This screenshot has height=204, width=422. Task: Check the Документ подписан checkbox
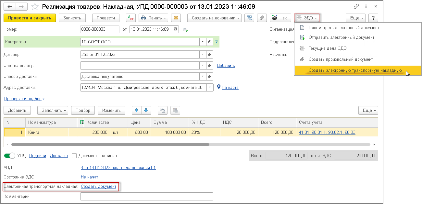74,156
